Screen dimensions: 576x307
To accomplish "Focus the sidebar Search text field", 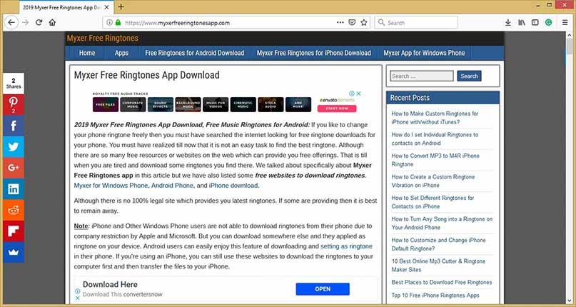I will 422,76.
